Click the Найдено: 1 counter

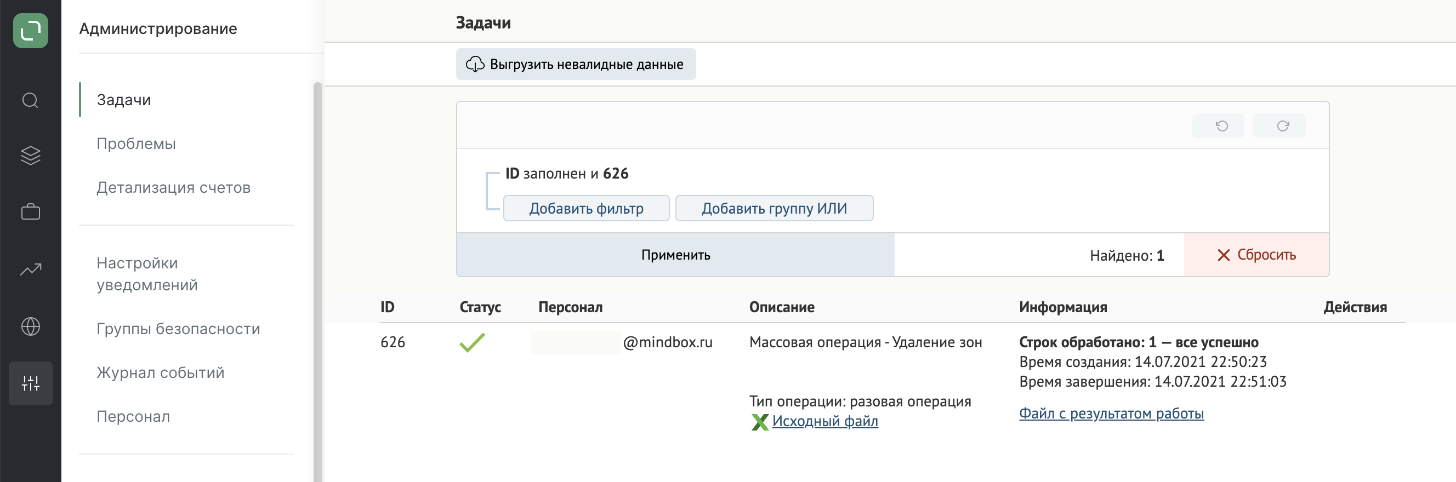point(1127,256)
